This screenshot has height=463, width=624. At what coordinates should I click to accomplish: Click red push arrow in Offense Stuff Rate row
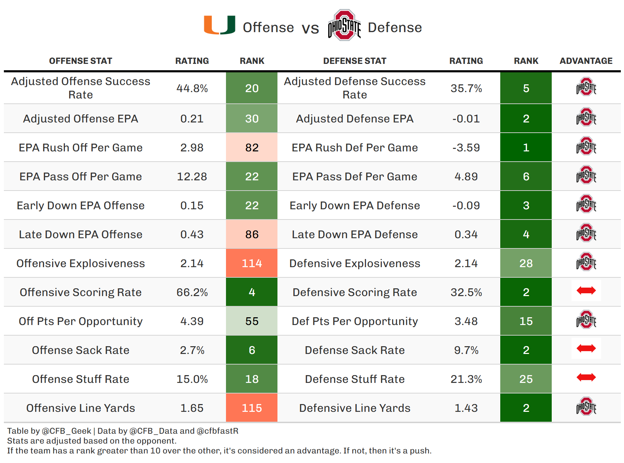click(x=586, y=378)
